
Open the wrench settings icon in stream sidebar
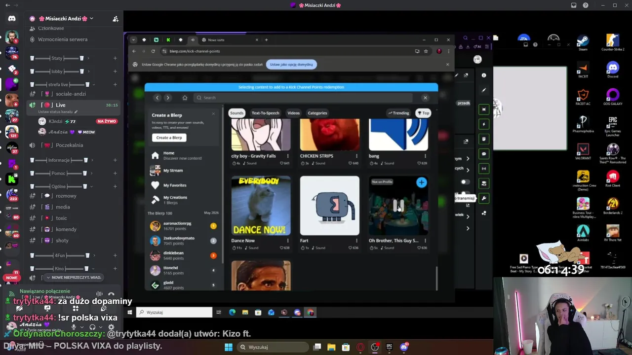pyautogui.click(x=484, y=198)
